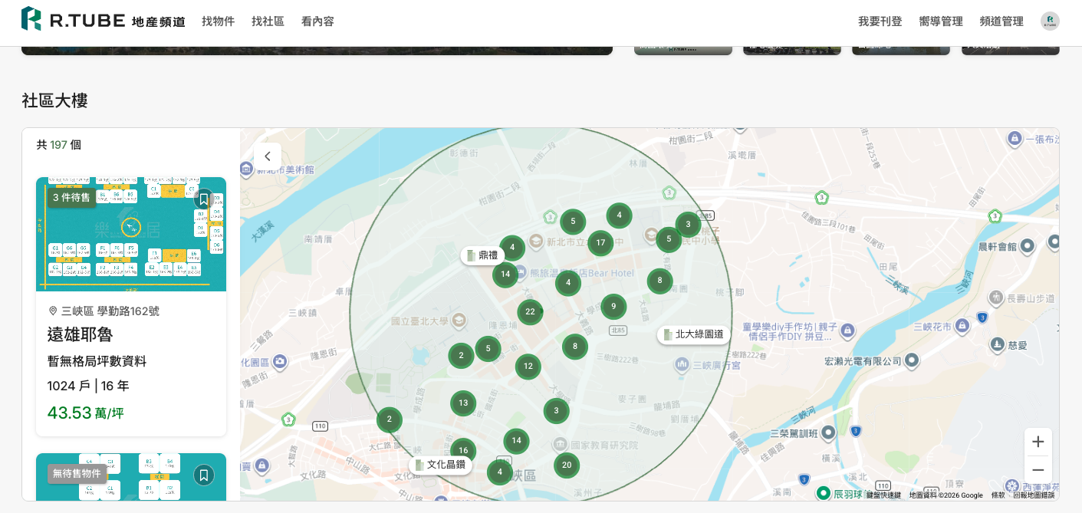Click the 3 件待售 badge
This screenshot has width=1082, height=513.
click(71, 198)
